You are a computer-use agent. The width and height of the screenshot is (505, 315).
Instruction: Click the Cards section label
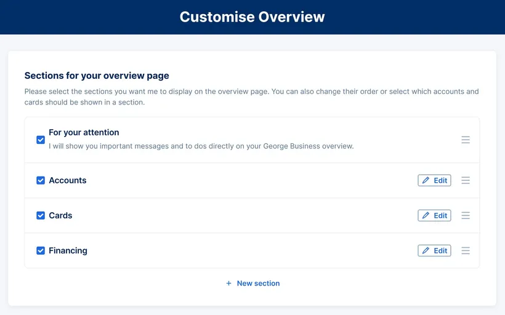pyautogui.click(x=60, y=215)
